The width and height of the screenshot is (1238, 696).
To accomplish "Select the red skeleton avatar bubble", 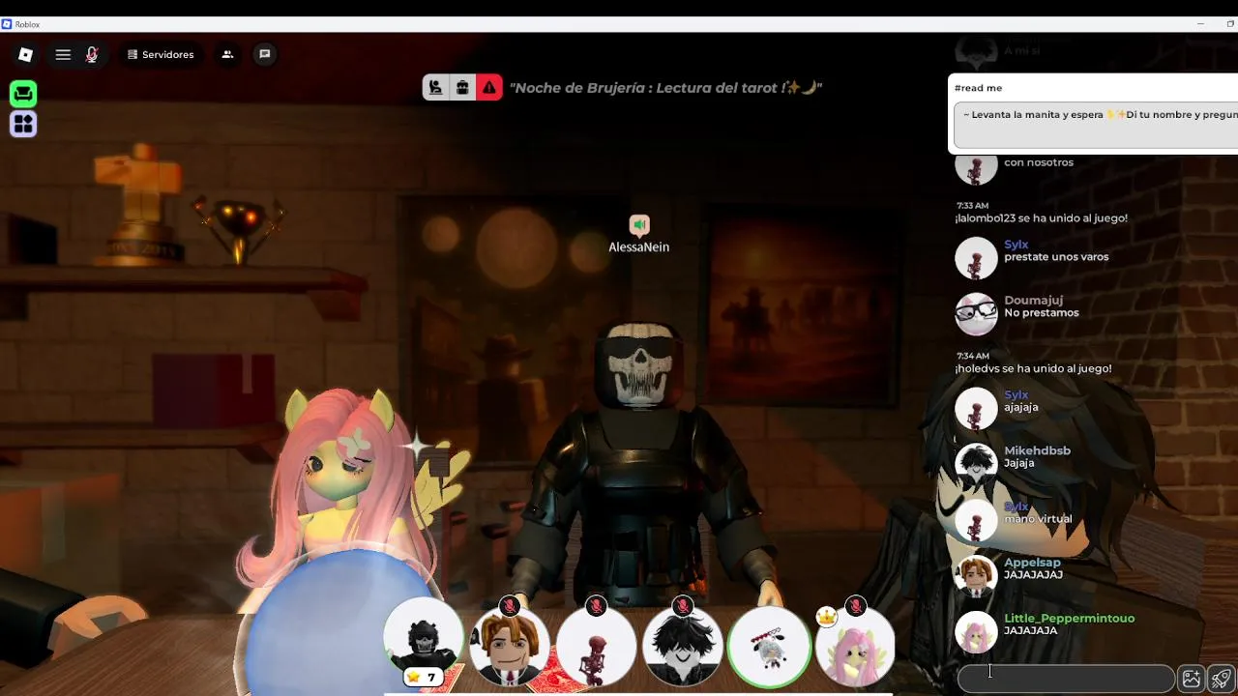I will tap(596, 646).
